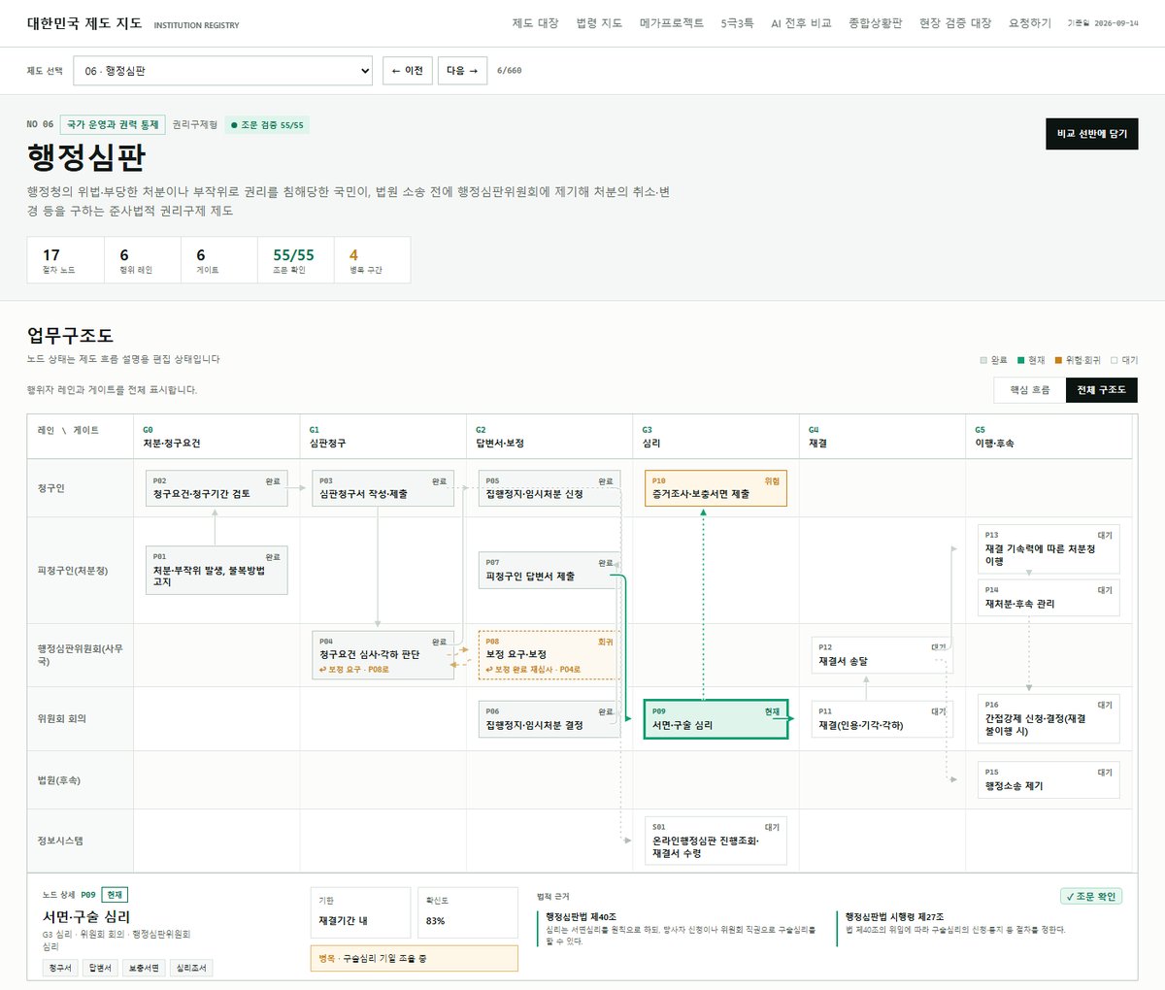
Task: Select node P14 재처분·후속 관리
Action: click(1048, 598)
